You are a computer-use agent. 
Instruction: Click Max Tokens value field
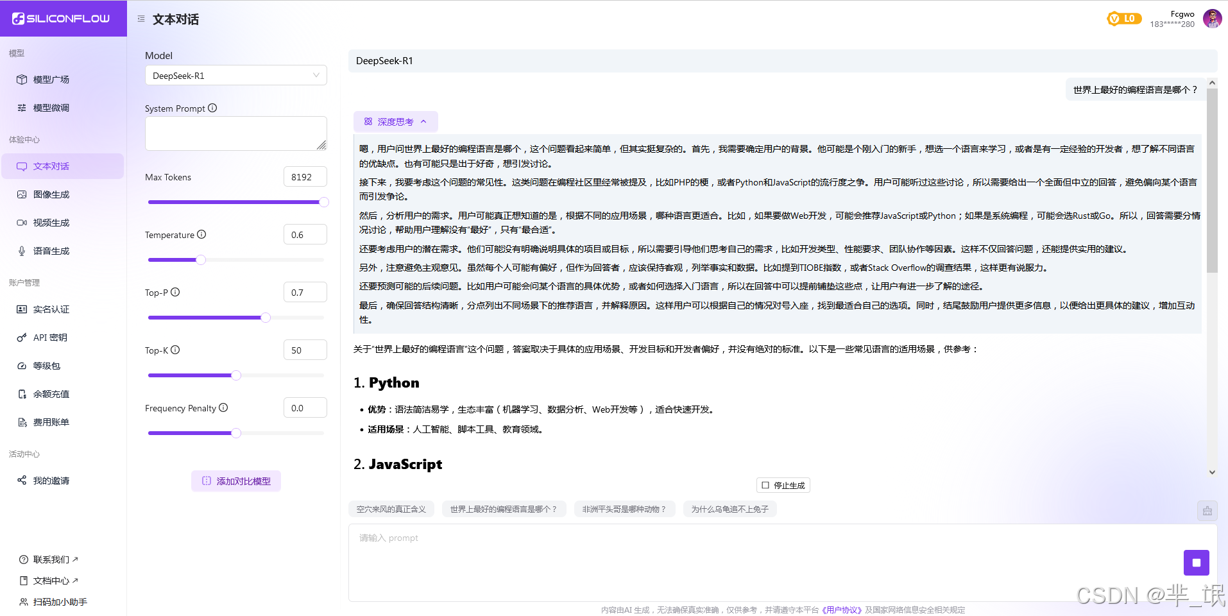(305, 177)
